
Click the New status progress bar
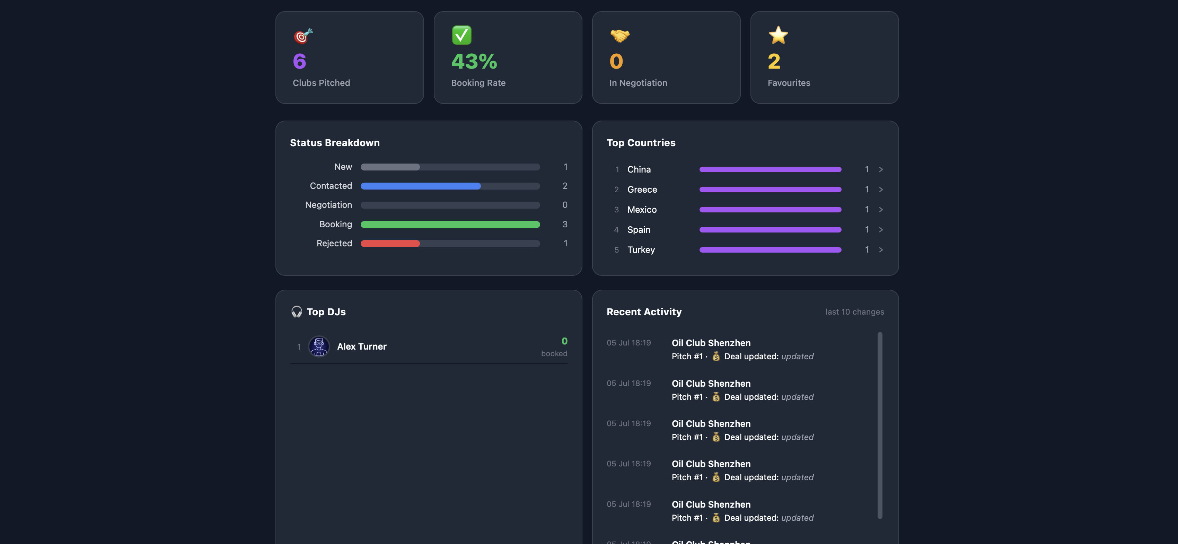(450, 167)
